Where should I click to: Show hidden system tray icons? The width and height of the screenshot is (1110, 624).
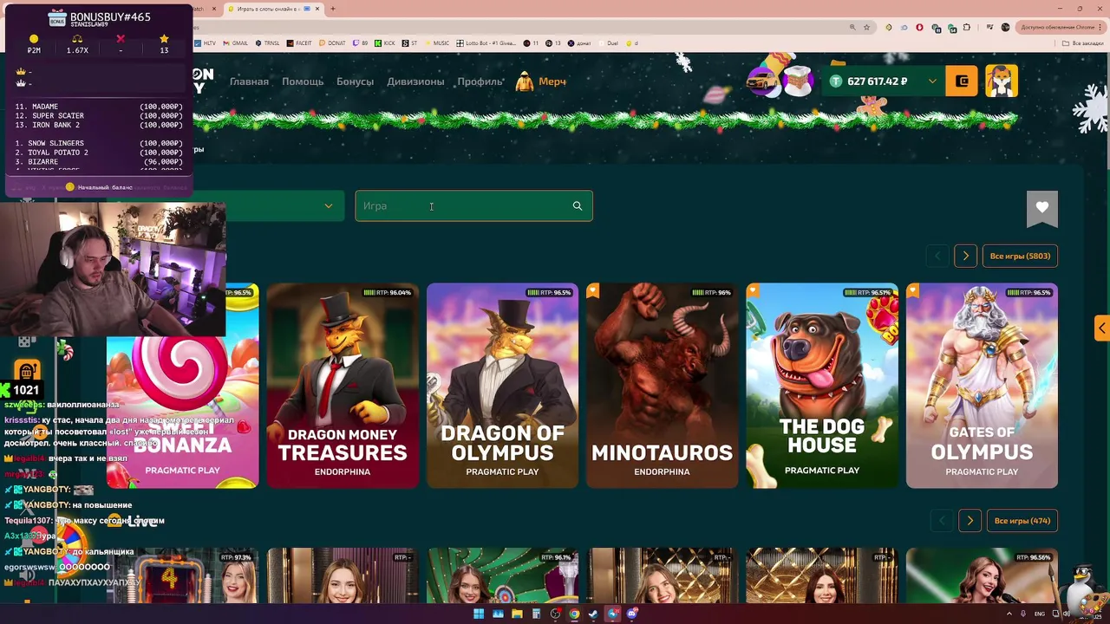point(1009,614)
